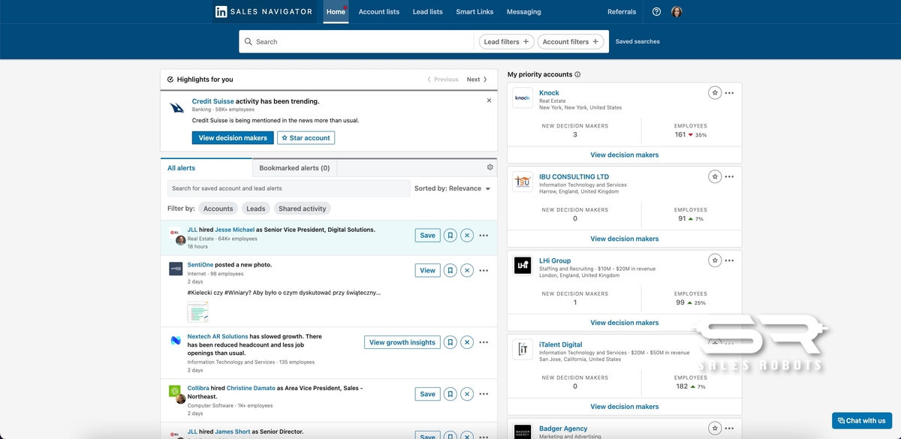Open Saved searches
The image size is (901, 439).
pos(637,42)
